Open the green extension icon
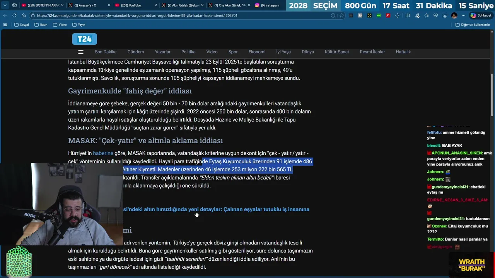Viewport: 495px width, 278px height. click(379, 15)
